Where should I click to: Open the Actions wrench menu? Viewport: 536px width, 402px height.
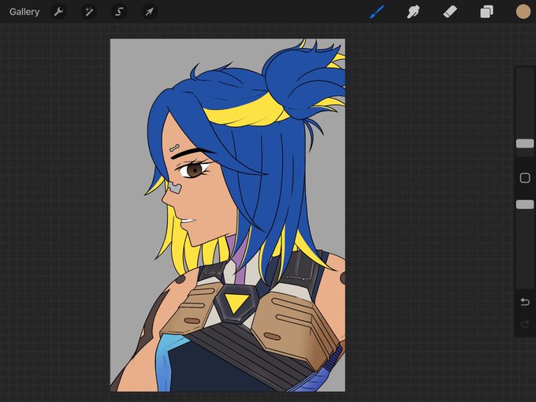pyautogui.click(x=58, y=12)
